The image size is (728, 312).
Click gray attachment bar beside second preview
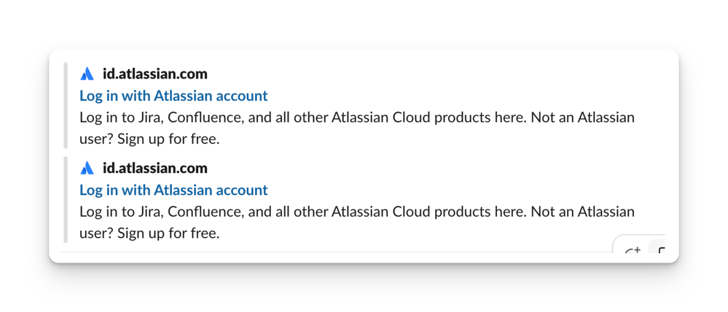tap(66, 199)
